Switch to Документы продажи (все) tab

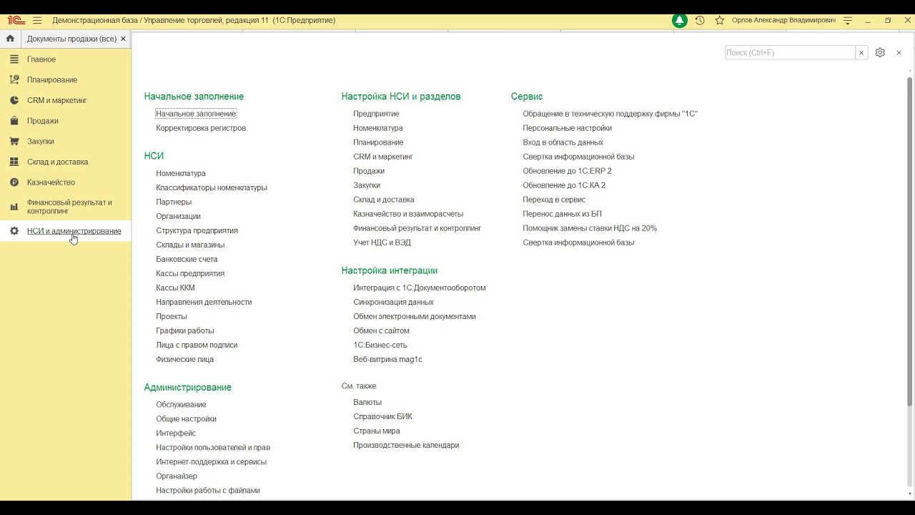click(71, 39)
